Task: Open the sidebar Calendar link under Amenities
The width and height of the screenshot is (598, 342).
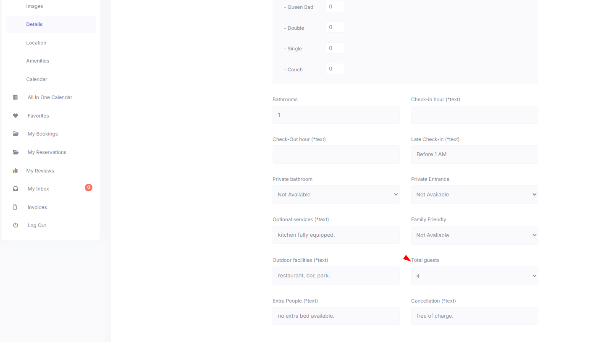Action: tap(37, 79)
